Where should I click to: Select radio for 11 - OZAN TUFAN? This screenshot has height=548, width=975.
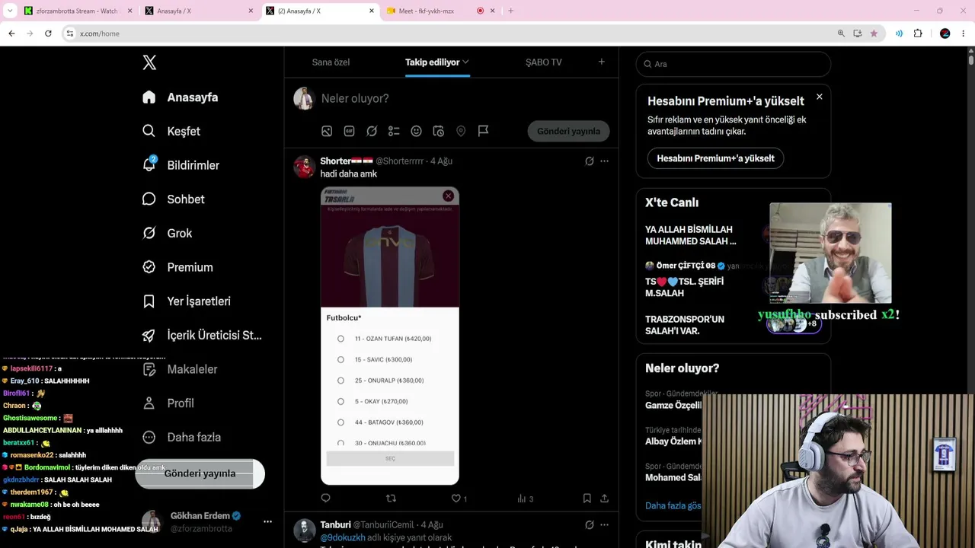tap(340, 339)
